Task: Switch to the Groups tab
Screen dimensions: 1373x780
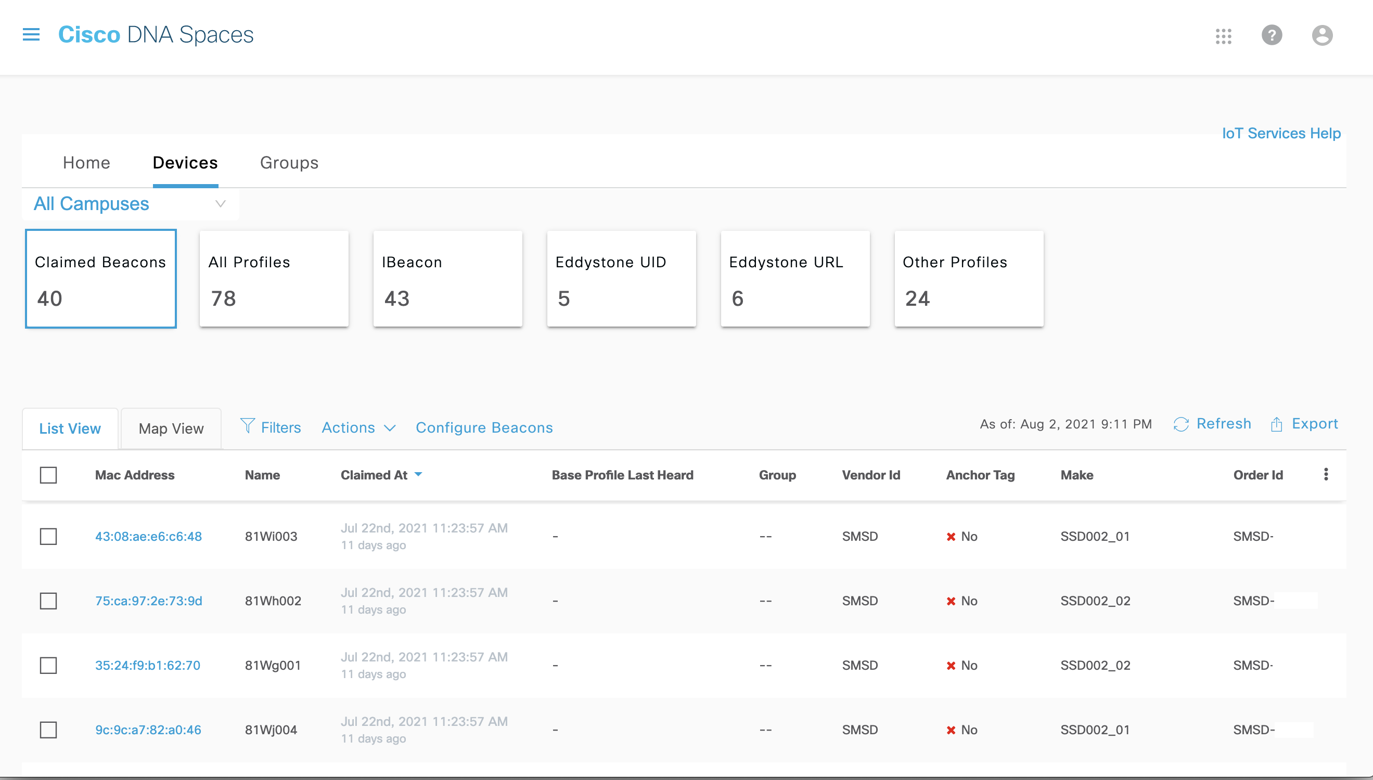Action: pos(289,163)
